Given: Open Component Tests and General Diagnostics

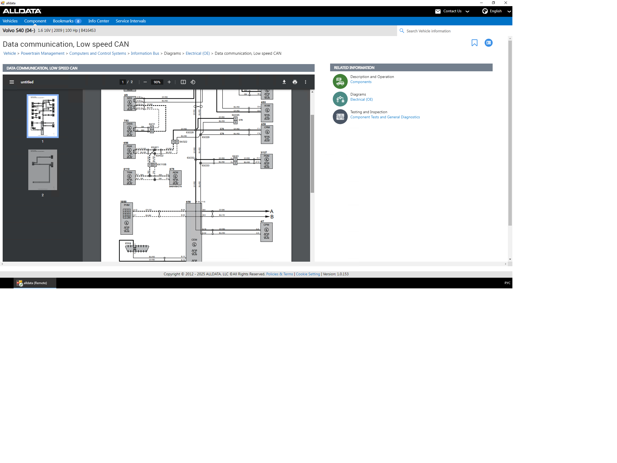Looking at the screenshot, I should 385,117.
